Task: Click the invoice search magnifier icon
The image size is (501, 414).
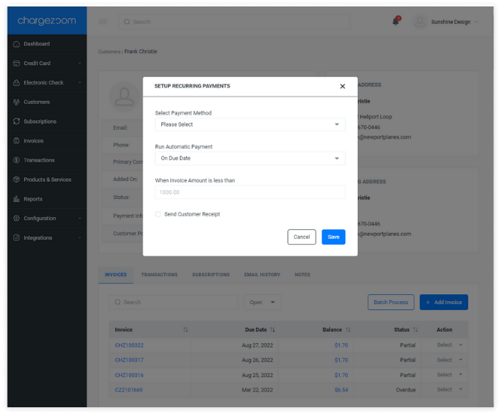Action: (x=118, y=302)
